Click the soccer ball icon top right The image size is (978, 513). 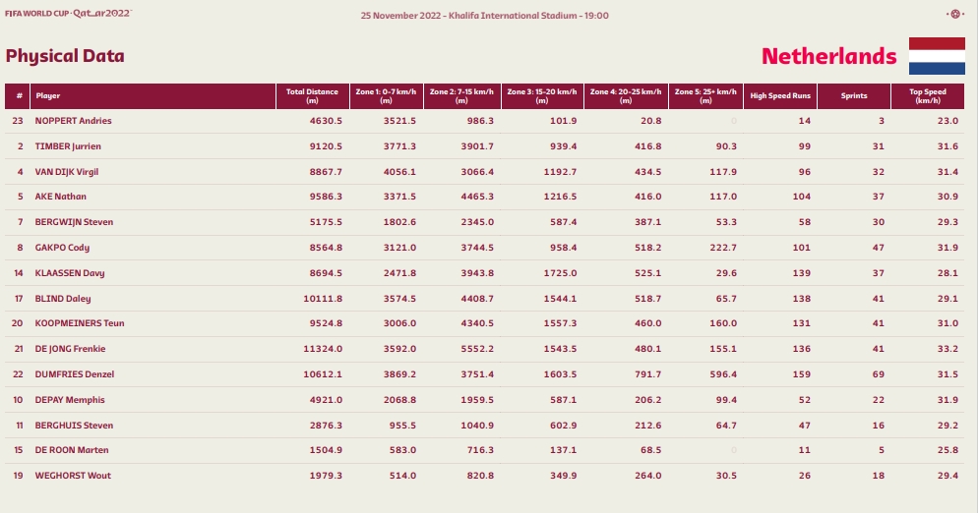tap(955, 14)
